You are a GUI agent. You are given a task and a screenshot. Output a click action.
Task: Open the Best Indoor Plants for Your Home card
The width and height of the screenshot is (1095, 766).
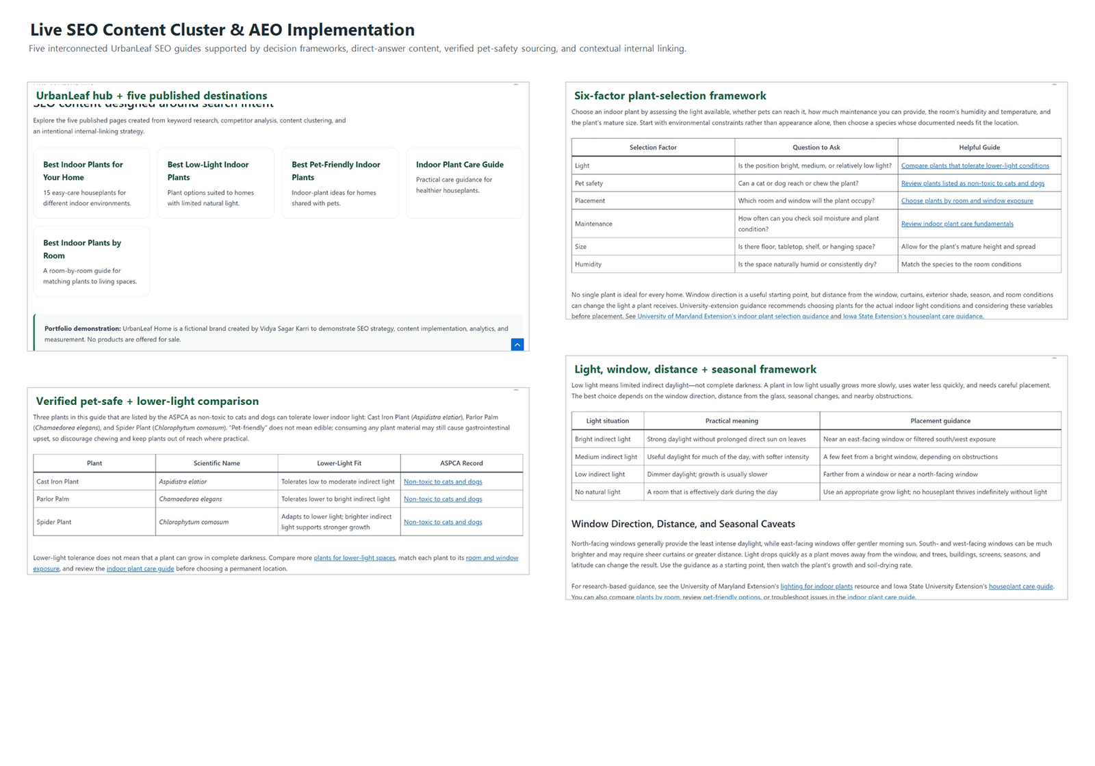coord(92,183)
